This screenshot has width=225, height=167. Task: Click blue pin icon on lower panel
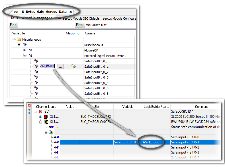click(x=29, y=114)
